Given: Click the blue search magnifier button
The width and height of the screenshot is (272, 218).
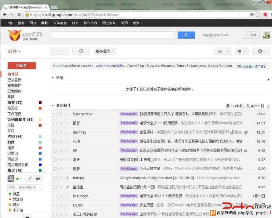Looking at the screenshot, I should pos(186,35).
